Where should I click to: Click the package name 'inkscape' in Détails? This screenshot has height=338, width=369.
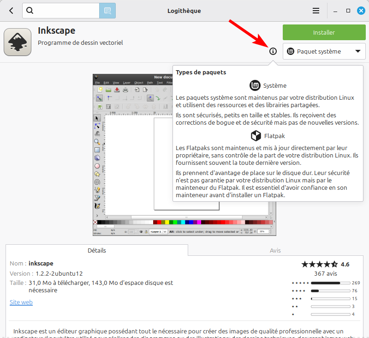click(x=41, y=263)
